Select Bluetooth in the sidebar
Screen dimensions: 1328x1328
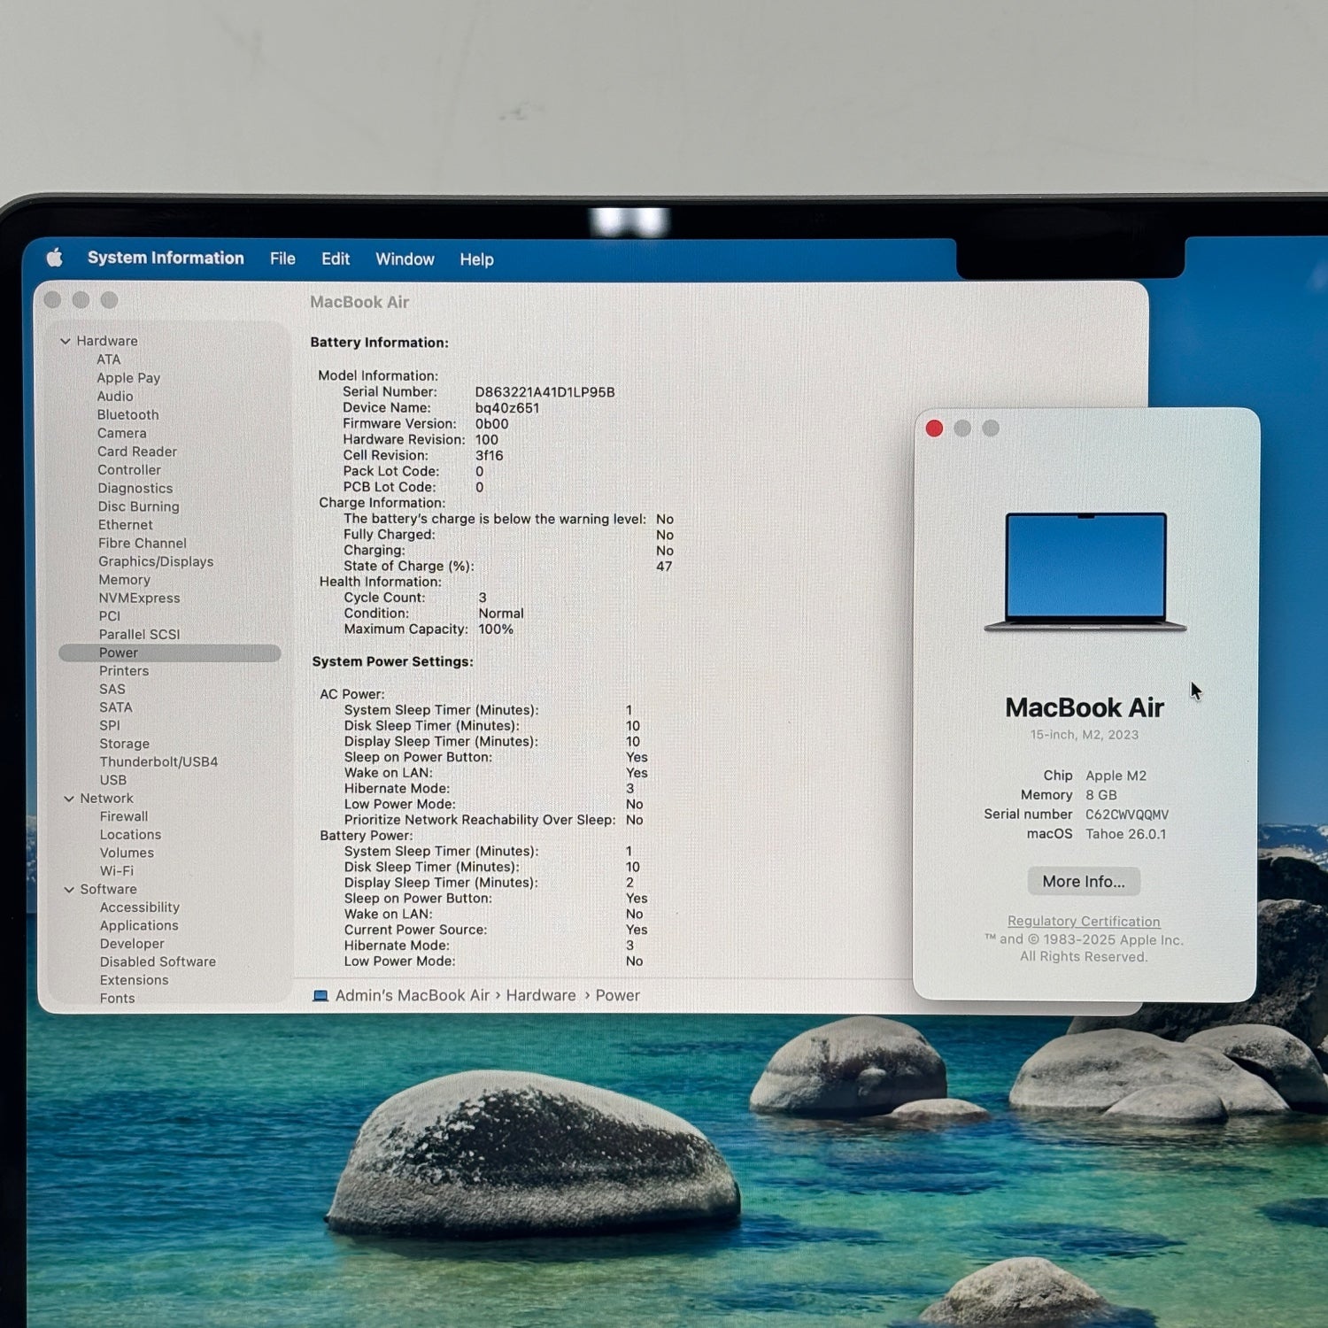pos(128,415)
